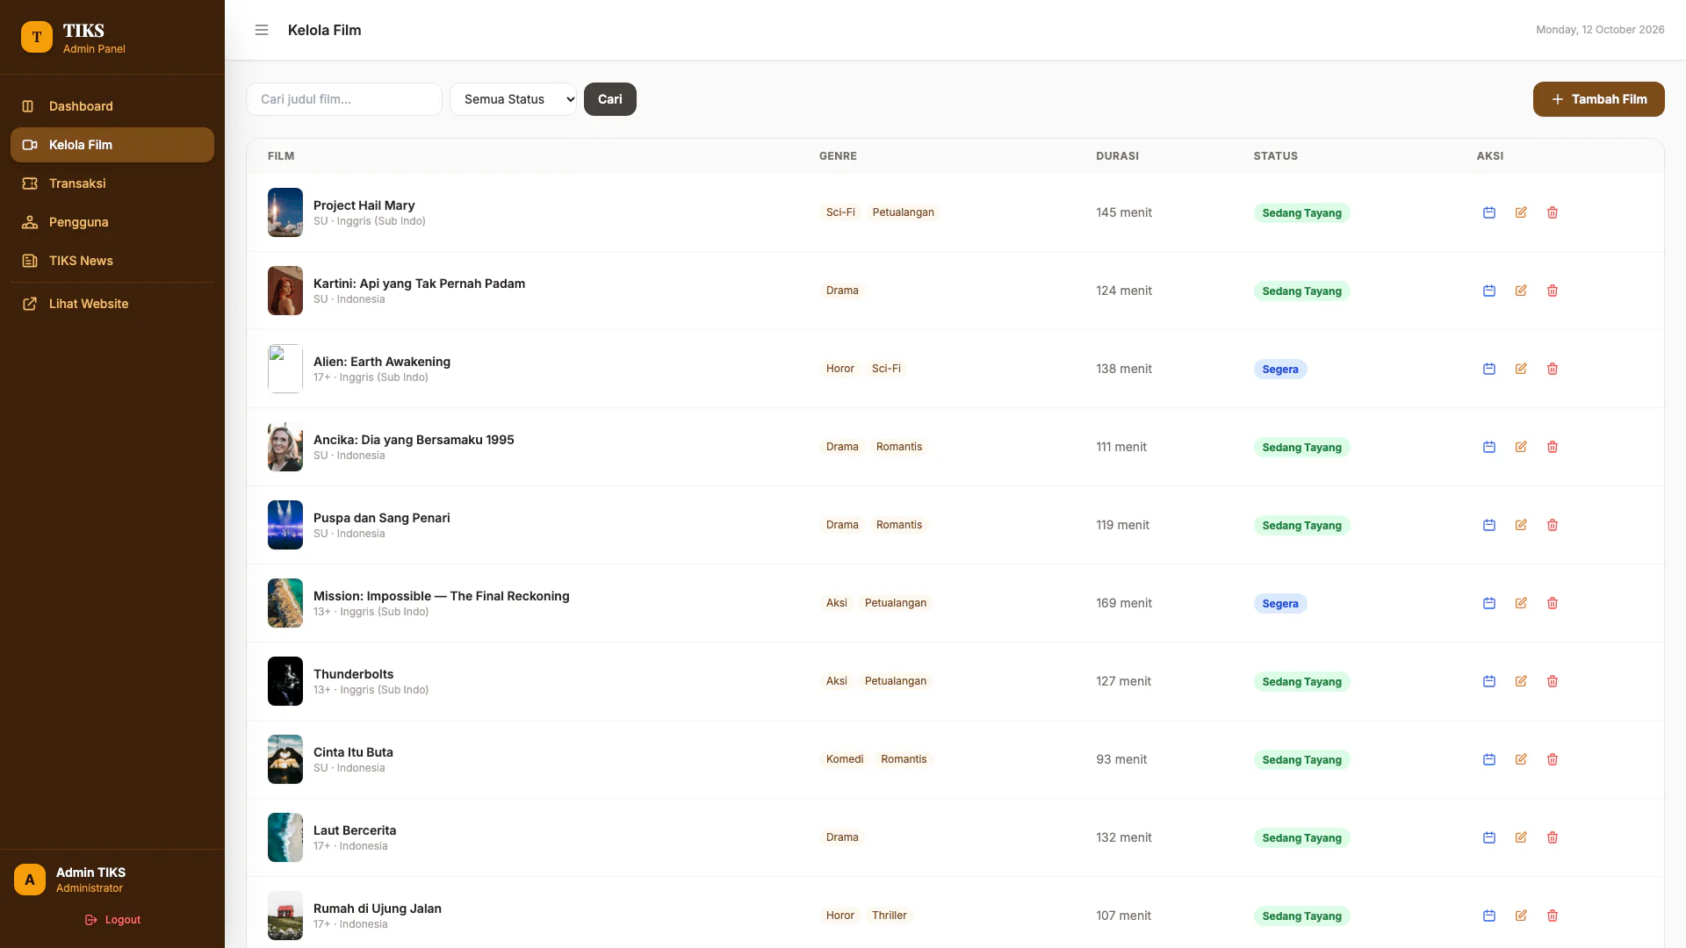Delete the Thunderbolts film entry
The width and height of the screenshot is (1686, 948).
pyautogui.click(x=1553, y=681)
